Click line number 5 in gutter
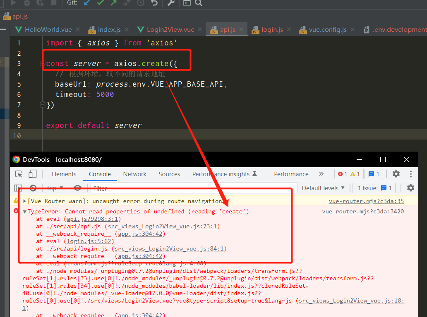 (x=19, y=84)
